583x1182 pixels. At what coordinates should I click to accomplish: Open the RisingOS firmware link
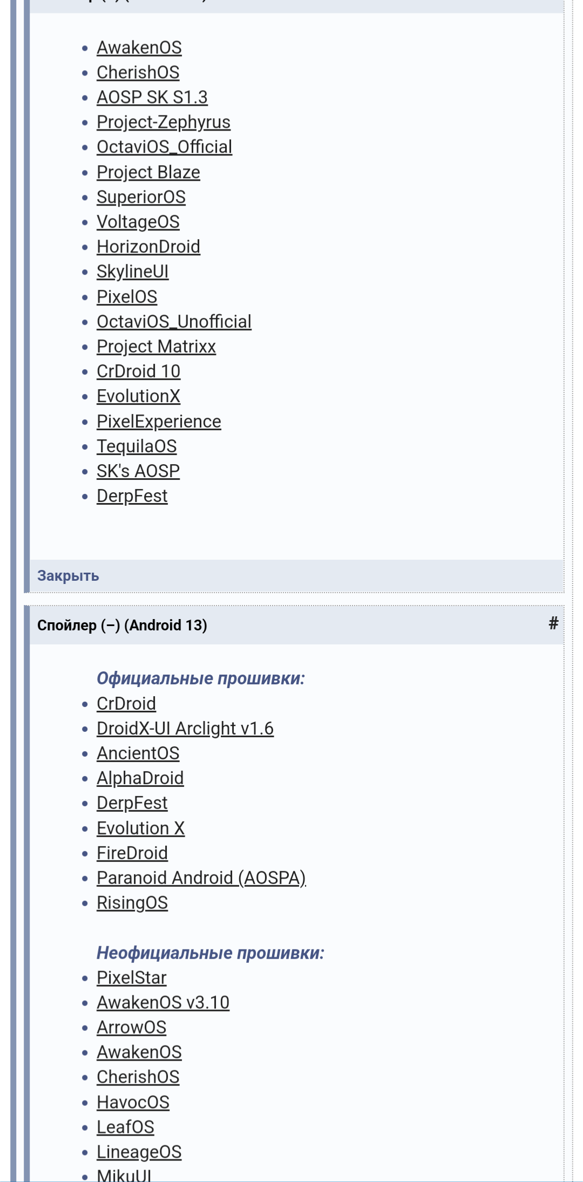coord(132,902)
